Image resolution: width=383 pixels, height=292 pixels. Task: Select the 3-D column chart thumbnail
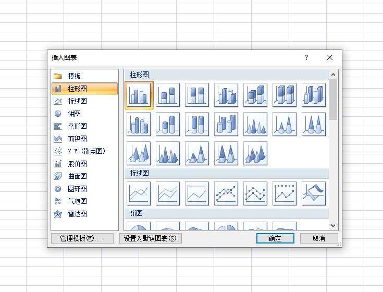(314, 95)
